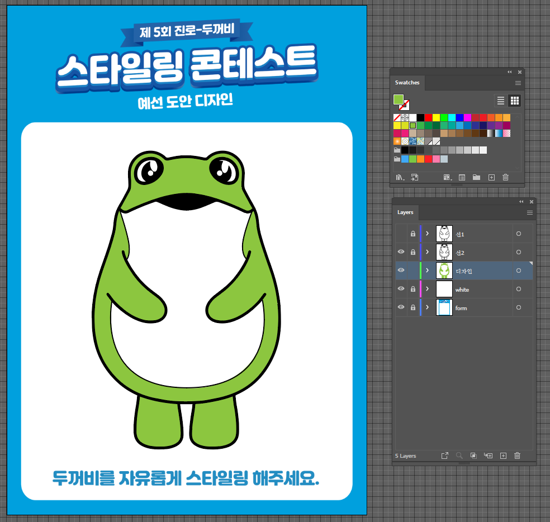Click target circle of form layer
This screenshot has width=550, height=522.
click(519, 307)
